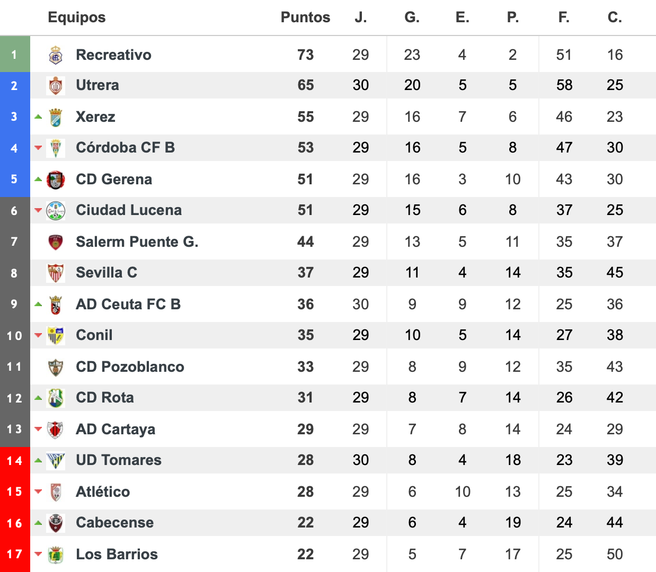Click red down arrow beside Ciudad Lucena
This screenshot has height=572, width=656.
[x=38, y=210]
